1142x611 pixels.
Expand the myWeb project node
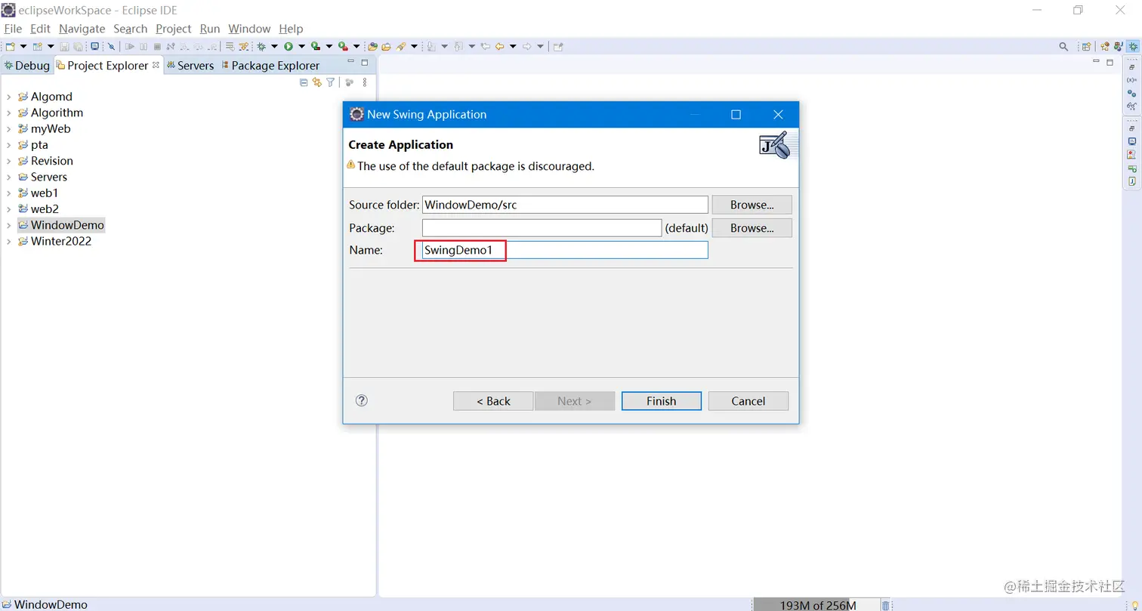[8, 129]
